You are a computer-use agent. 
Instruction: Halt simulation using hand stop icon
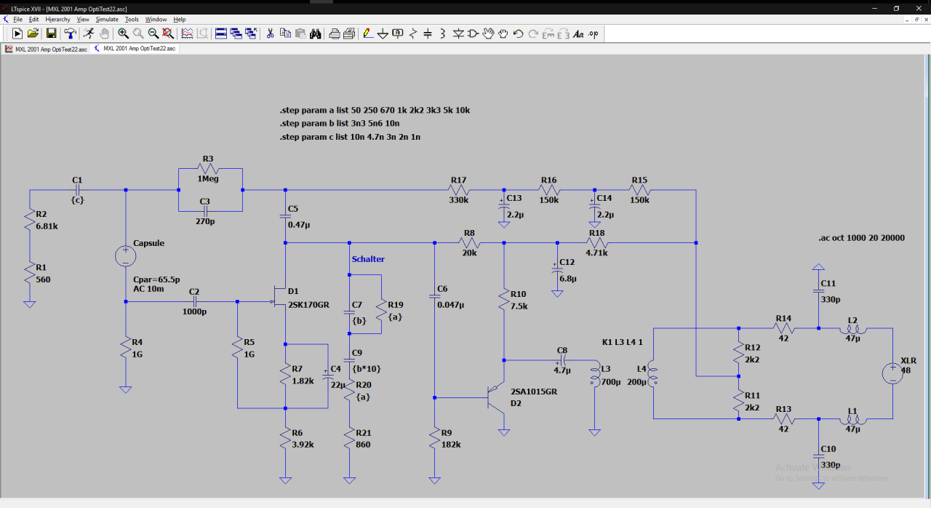click(104, 33)
